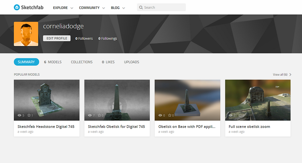This screenshot has width=302, height=163.
Task: Open the full scene obelisk thumbnail
Action: tap(258, 100)
